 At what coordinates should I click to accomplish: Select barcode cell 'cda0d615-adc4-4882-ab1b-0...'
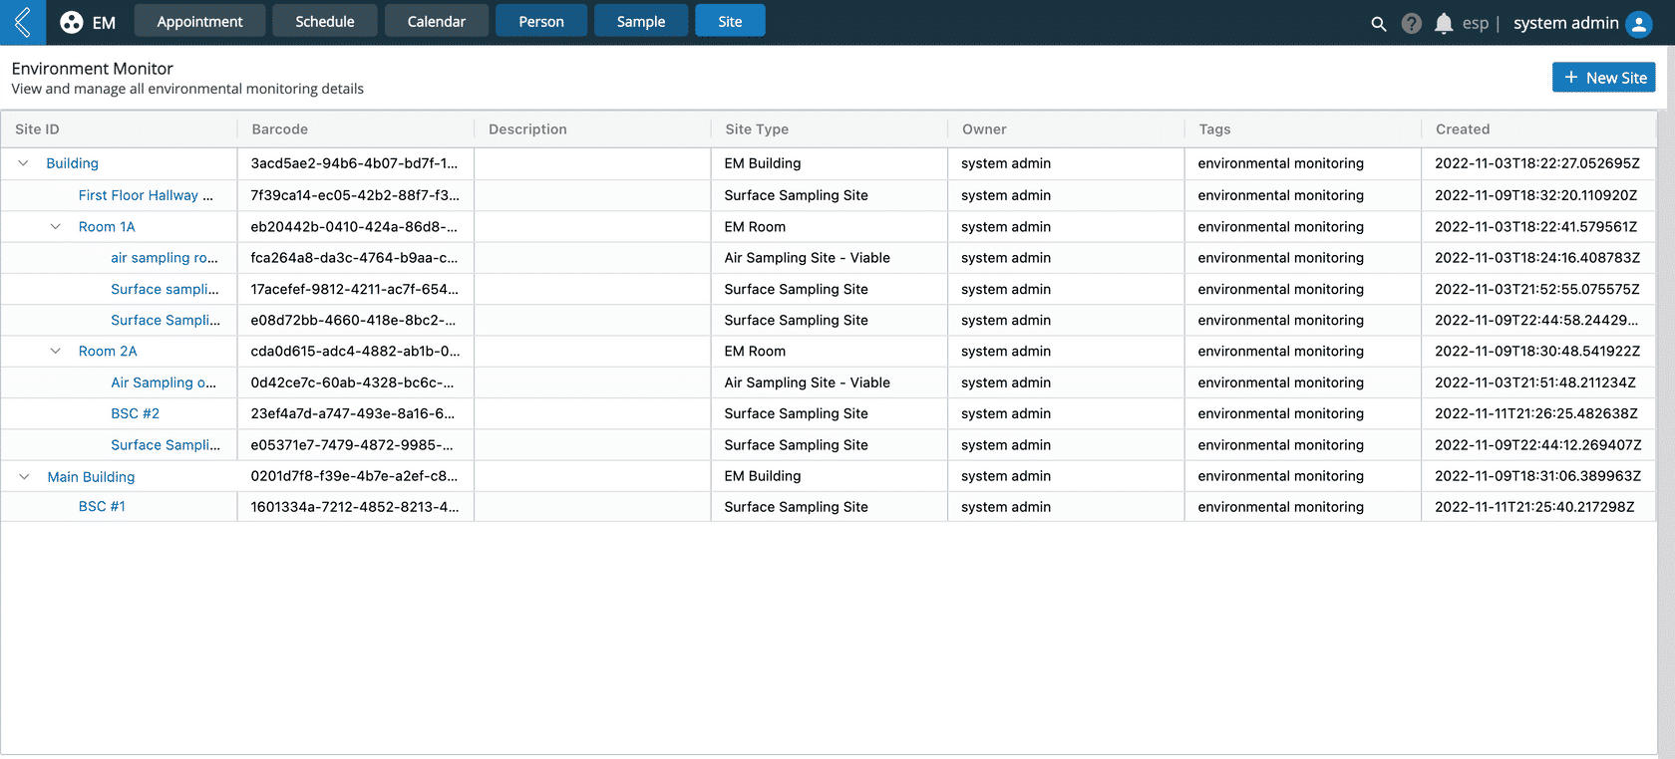click(355, 352)
